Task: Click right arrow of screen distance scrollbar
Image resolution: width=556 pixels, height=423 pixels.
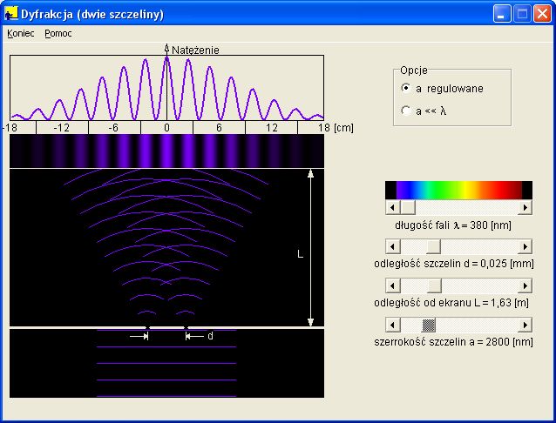Action: pos(525,285)
